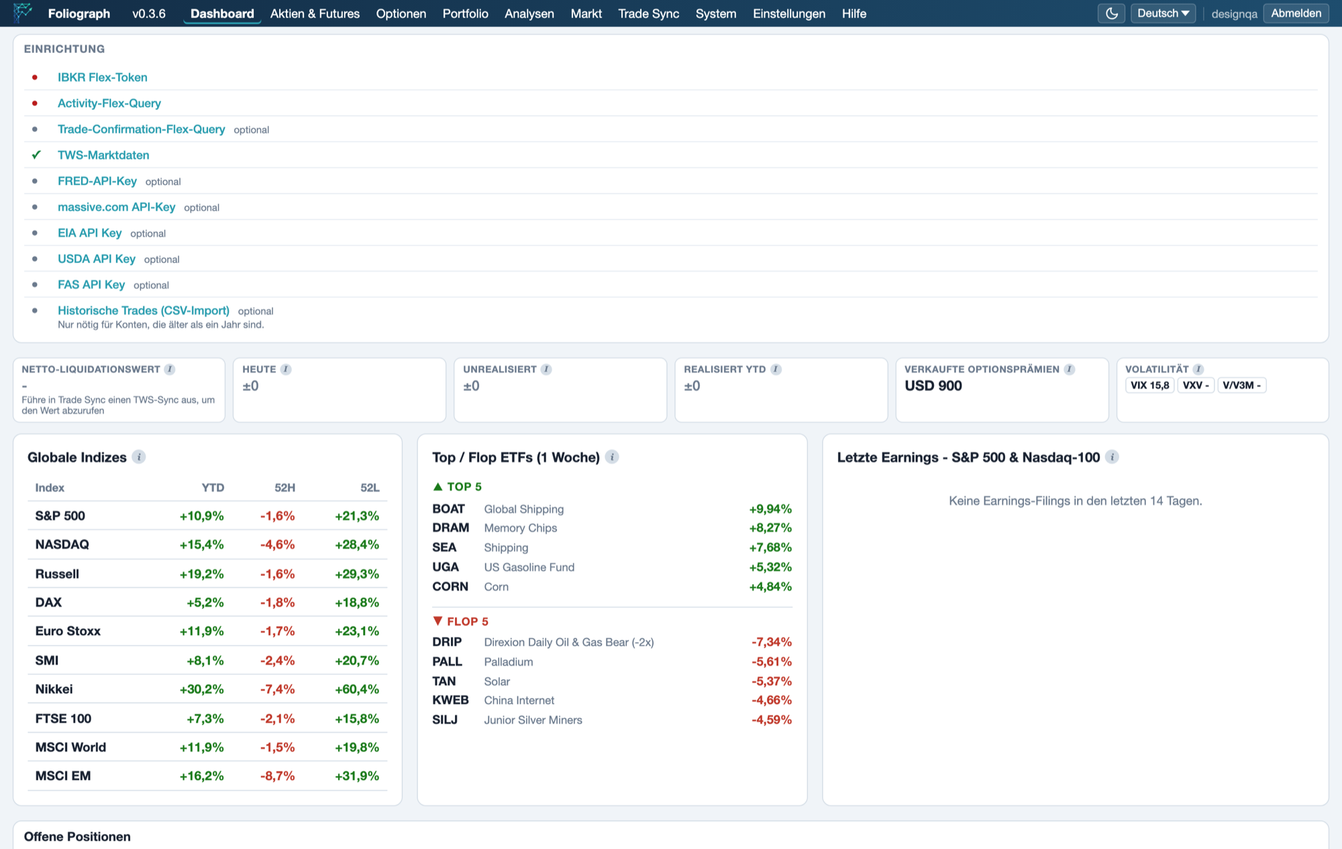
Task: Click the Index column header
Action: tap(50, 488)
